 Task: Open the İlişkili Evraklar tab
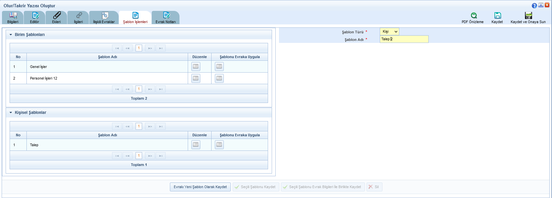tap(104, 18)
